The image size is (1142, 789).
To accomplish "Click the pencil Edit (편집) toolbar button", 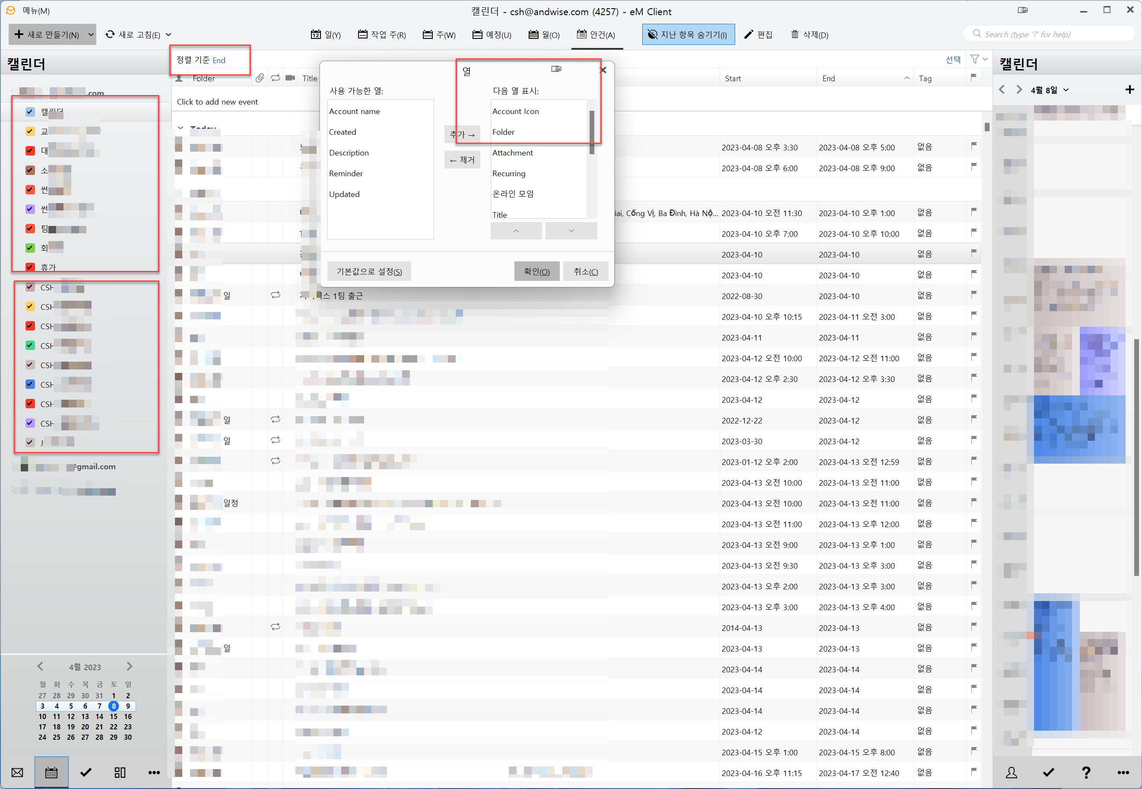I will click(758, 35).
